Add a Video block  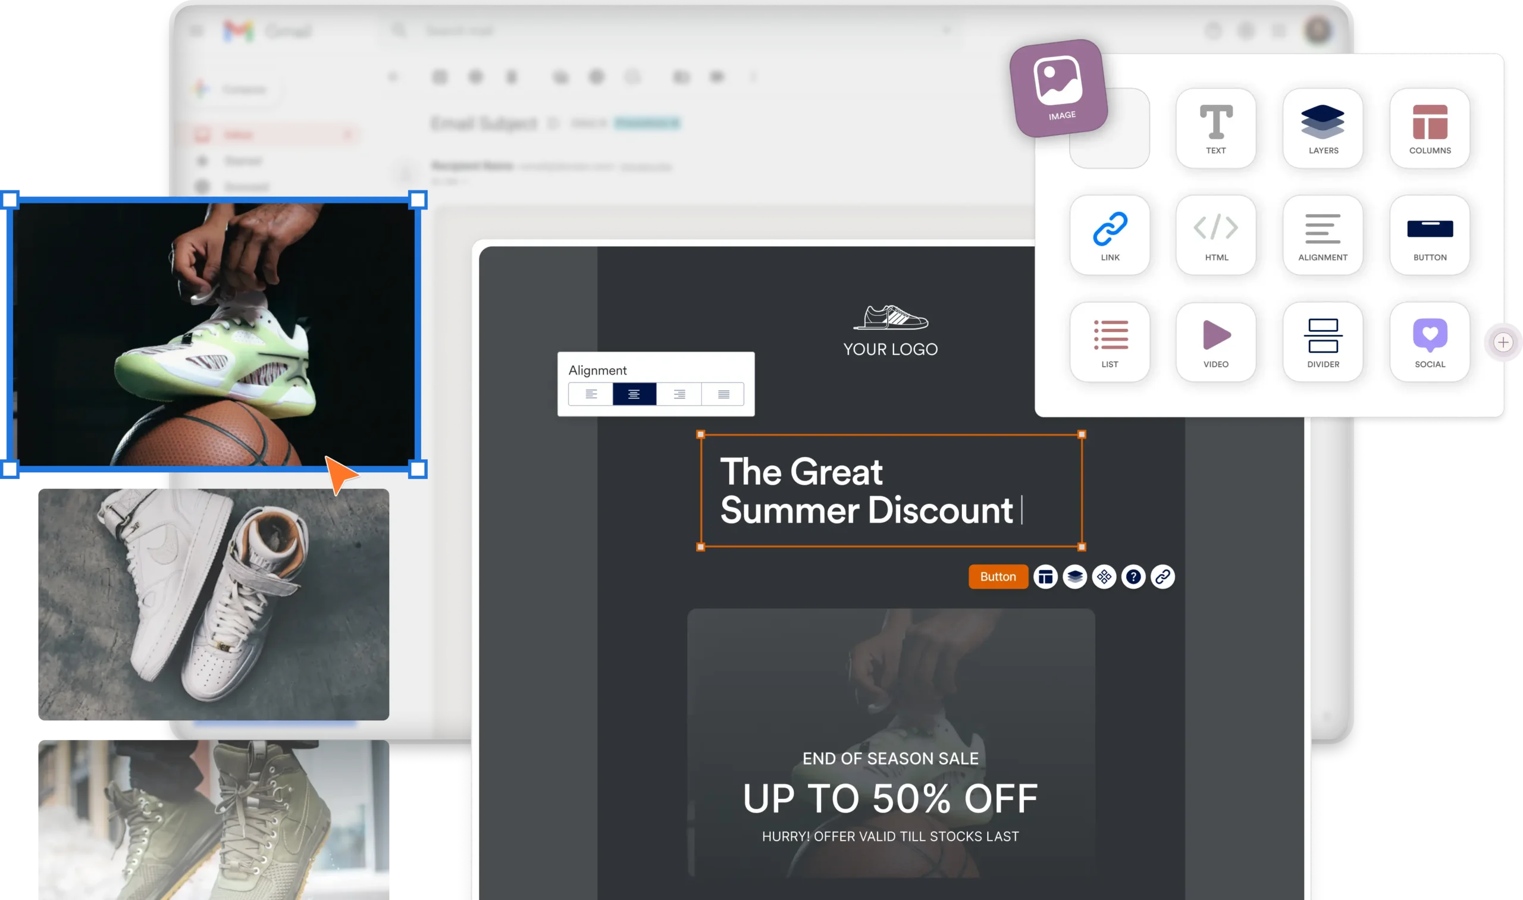(1215, 342)
